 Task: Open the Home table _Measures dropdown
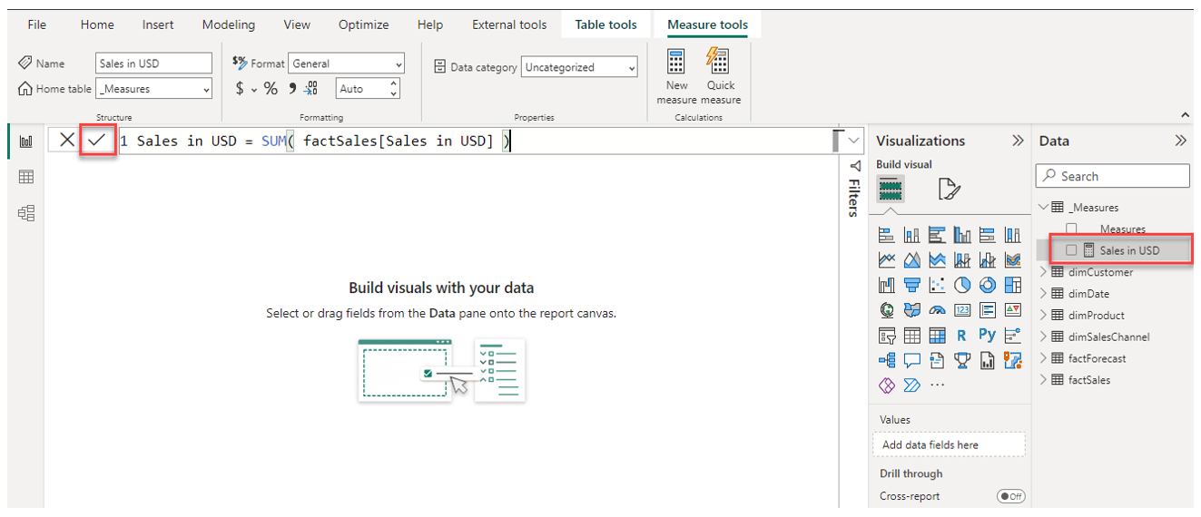tap(153, 89)
